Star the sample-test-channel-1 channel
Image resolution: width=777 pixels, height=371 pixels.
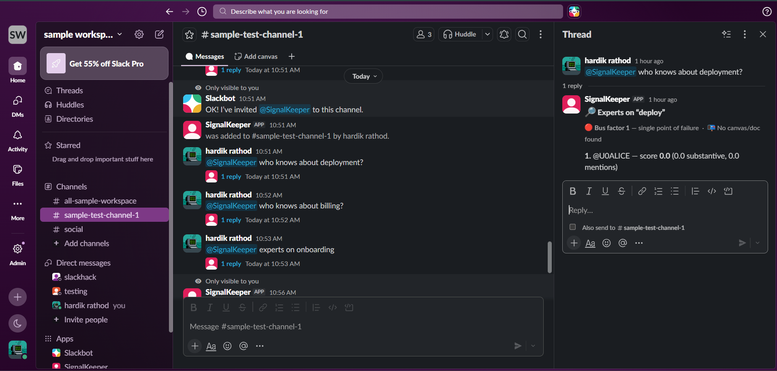[x=189, y=35]
